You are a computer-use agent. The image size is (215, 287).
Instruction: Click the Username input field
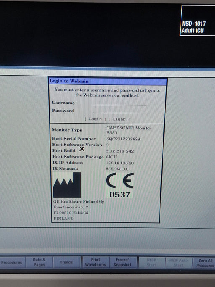pos(119,103)
